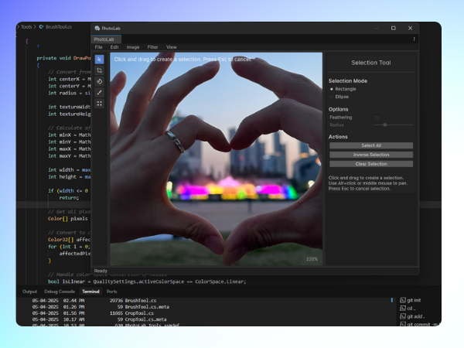This screenshot has width=464, height=348.
Task: Click the 220% zoom indicator
Action: click(x=312, y=259)
